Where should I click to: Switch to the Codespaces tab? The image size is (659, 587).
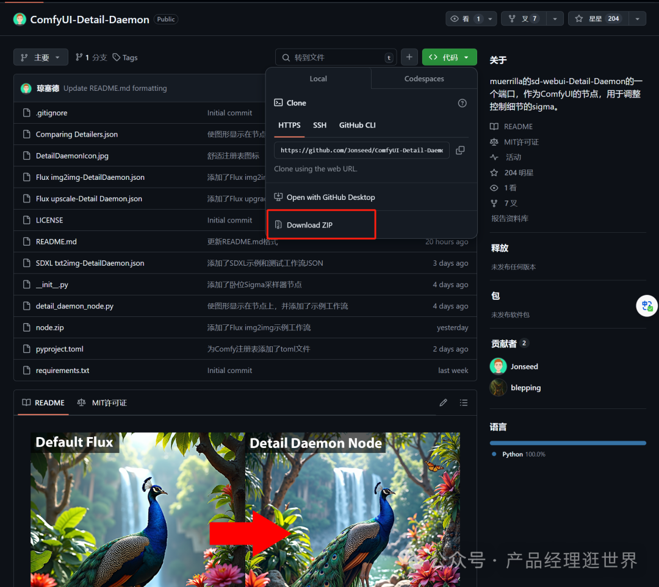[x=423, y=79]
